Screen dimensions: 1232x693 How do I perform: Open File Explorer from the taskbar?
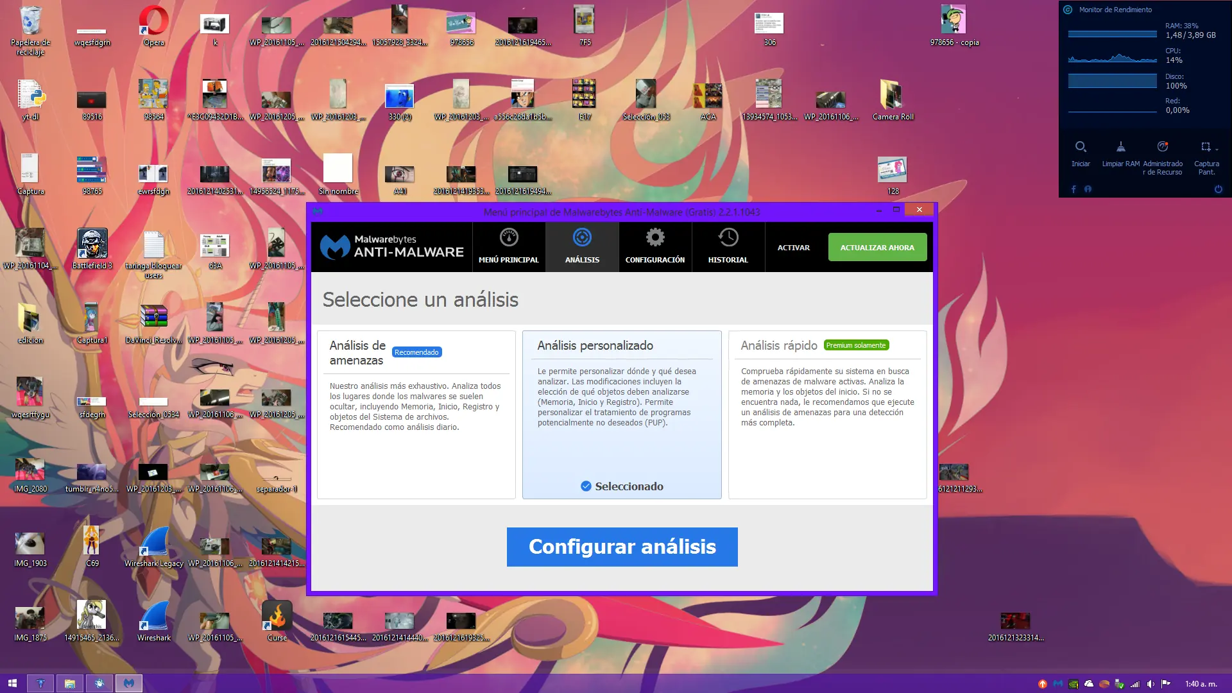coord(69,683)
